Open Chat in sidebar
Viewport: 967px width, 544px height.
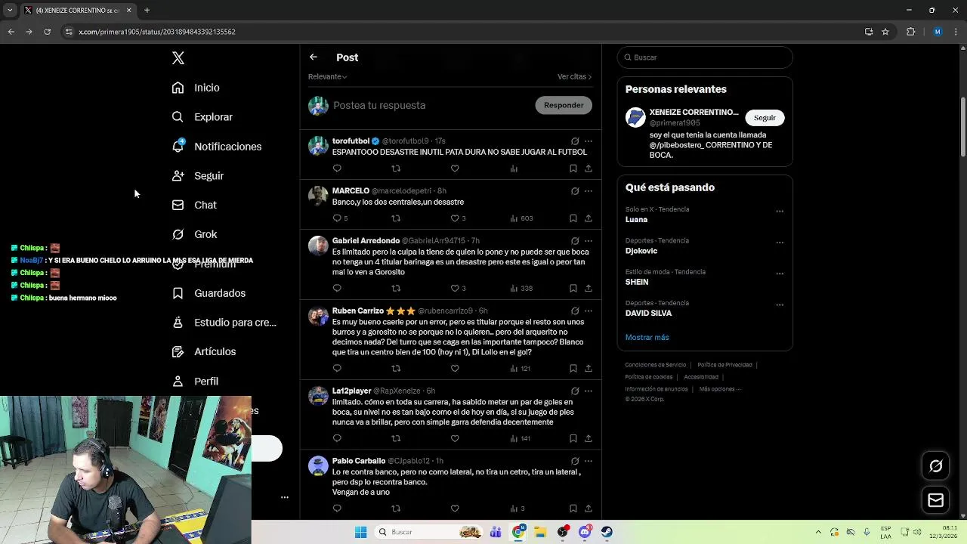tap(194, 205)
